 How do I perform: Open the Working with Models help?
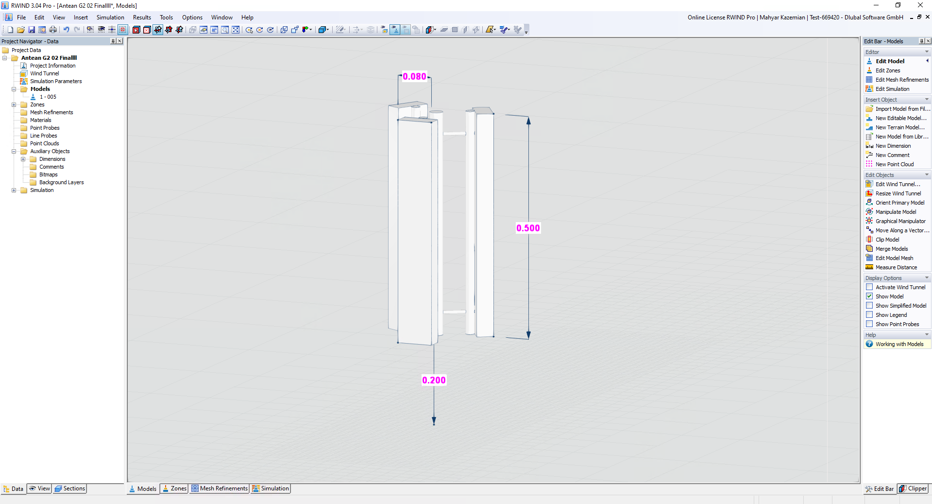pos(898,344)
